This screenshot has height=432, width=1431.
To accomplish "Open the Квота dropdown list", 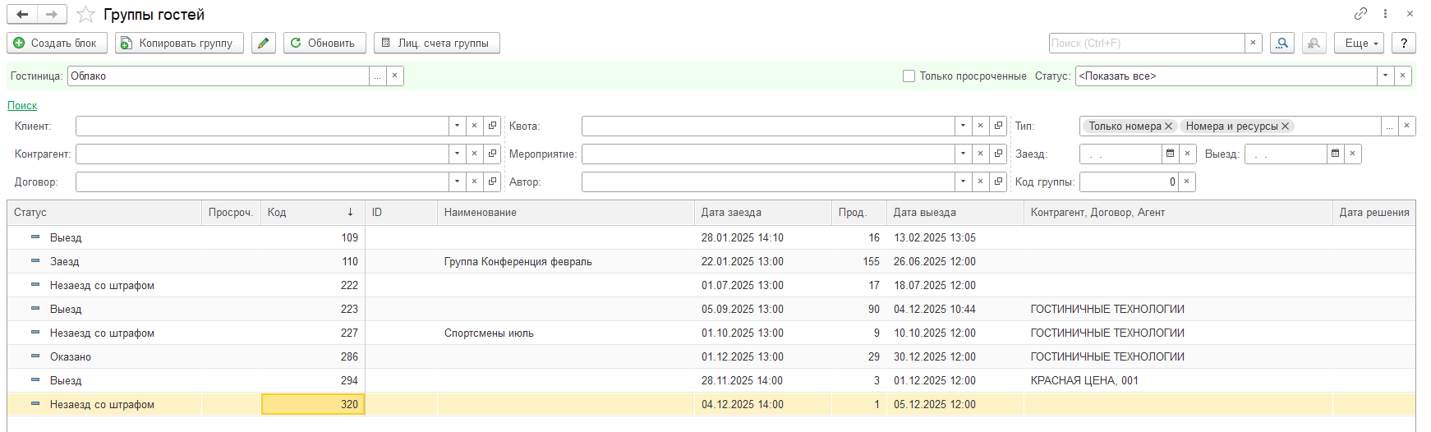I will 963,126.
